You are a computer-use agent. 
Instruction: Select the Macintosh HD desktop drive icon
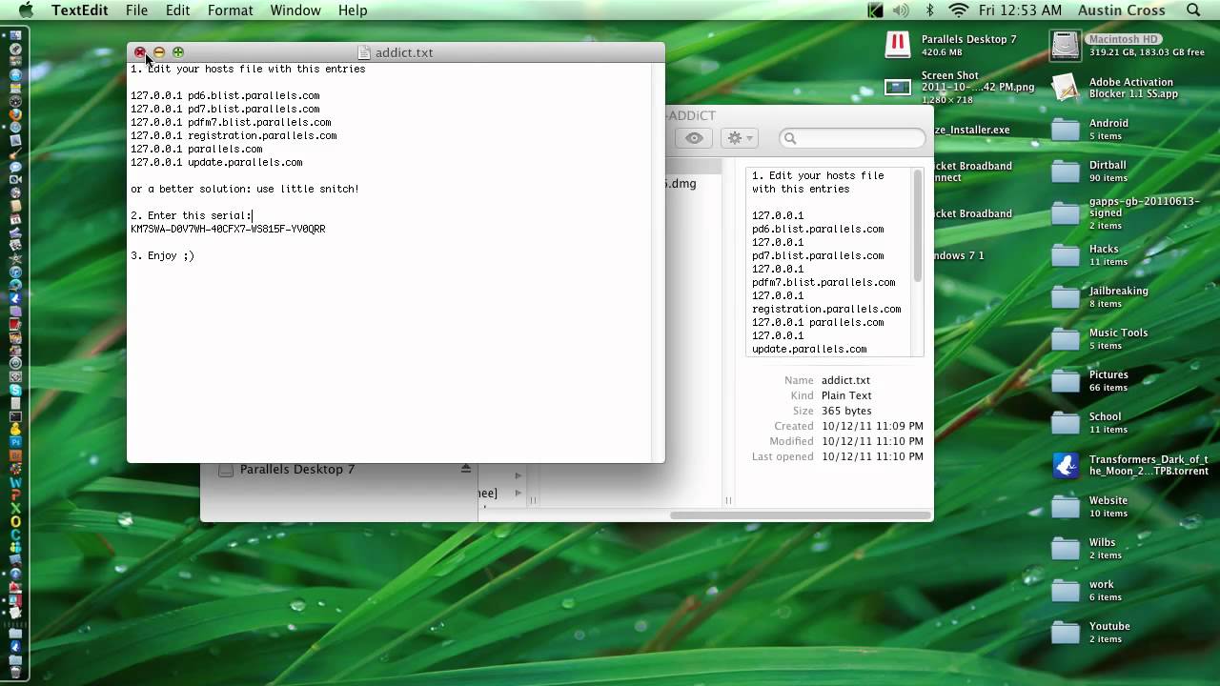[x=1066, y=46]
